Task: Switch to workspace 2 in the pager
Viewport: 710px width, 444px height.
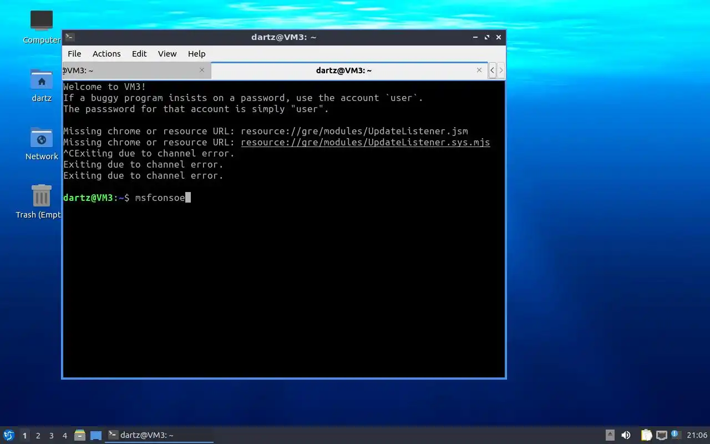Action: coord(38,436)
